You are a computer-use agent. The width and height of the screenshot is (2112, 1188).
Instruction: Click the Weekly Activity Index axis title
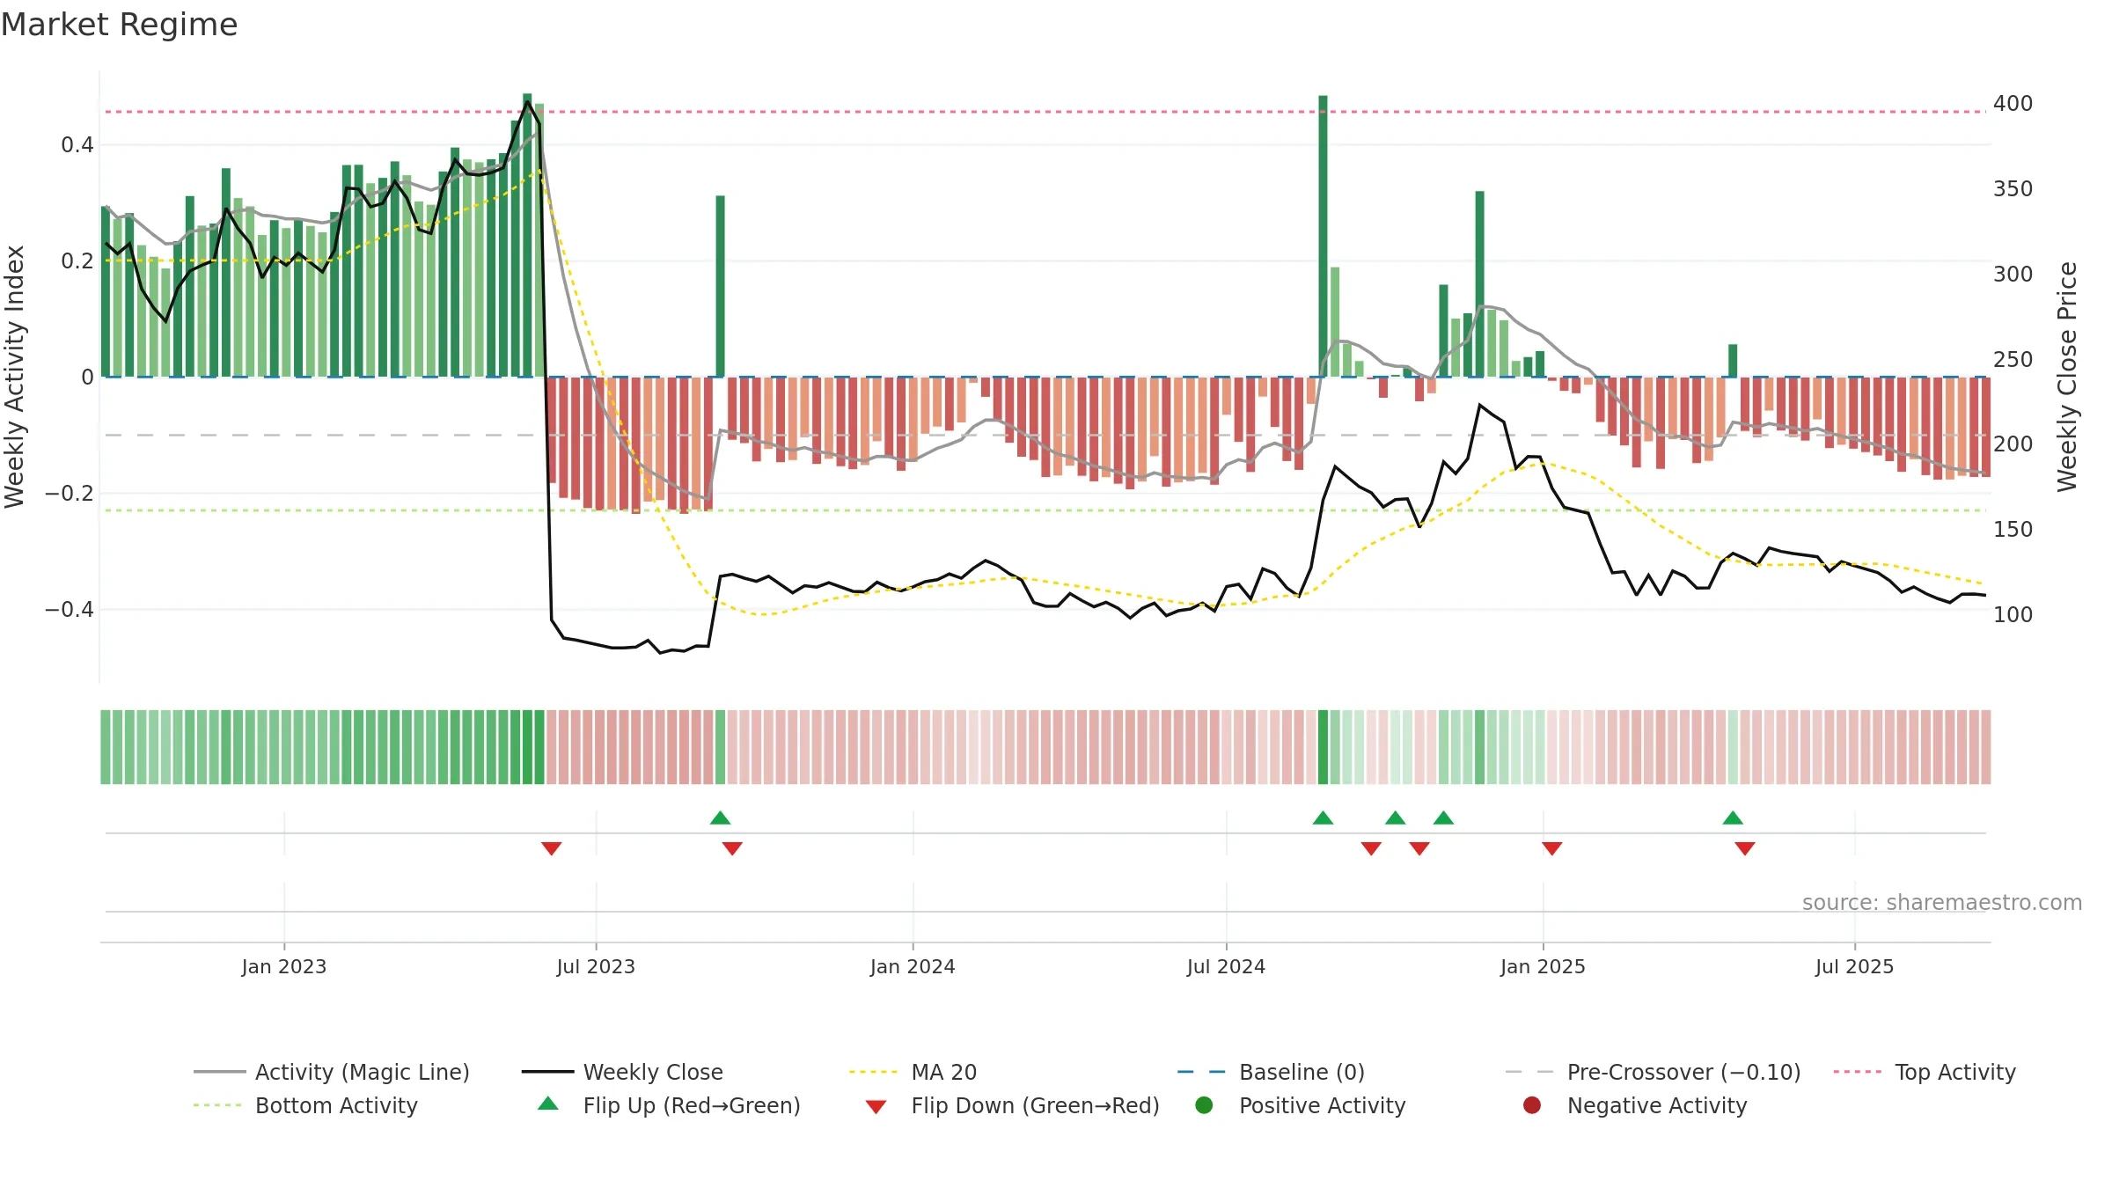tap(14, 377)
